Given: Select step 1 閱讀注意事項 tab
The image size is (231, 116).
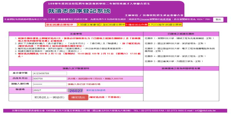Looking at the screenshot, I should [x=88, y=25].
